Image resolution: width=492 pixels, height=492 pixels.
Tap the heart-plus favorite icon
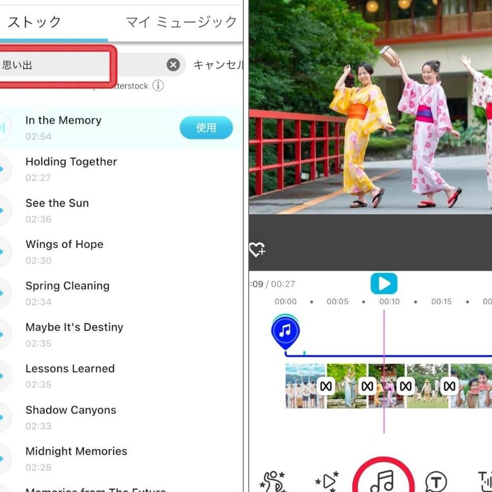click(x=257, y=250)
